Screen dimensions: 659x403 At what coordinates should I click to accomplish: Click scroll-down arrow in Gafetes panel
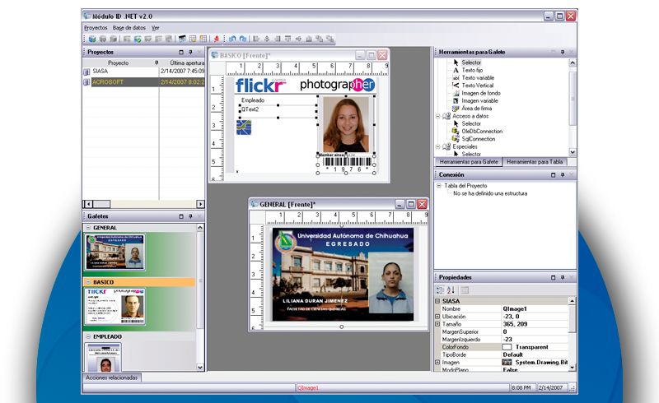(x=200, y=367)
